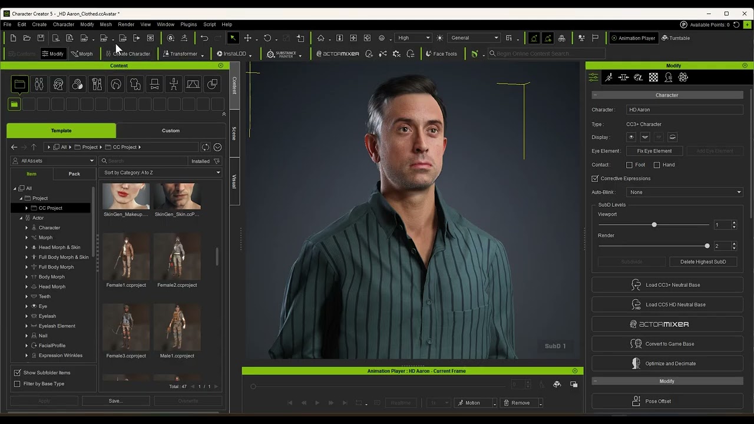Image resolution: width=754 pixels, height=424 pixels.
Task: Click the InstaLOD toolbar icon
Action: point(231,54)
